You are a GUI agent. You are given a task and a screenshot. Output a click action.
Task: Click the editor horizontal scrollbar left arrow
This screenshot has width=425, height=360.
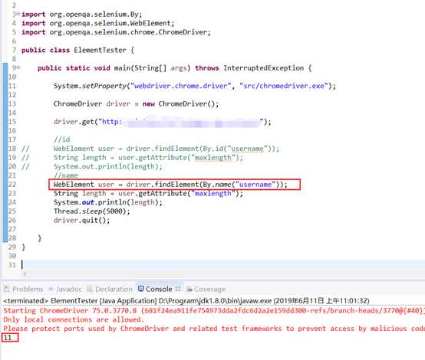(x=25, y=273)
